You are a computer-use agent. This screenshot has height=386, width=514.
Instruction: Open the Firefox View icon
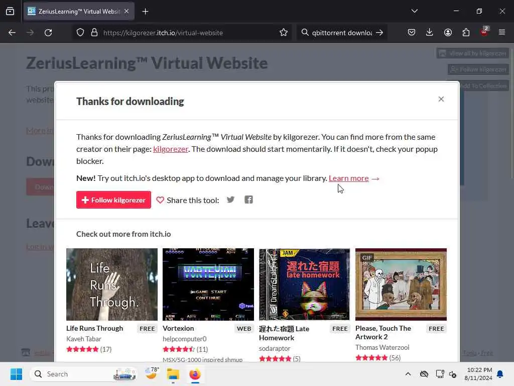(x=10, y=11)
